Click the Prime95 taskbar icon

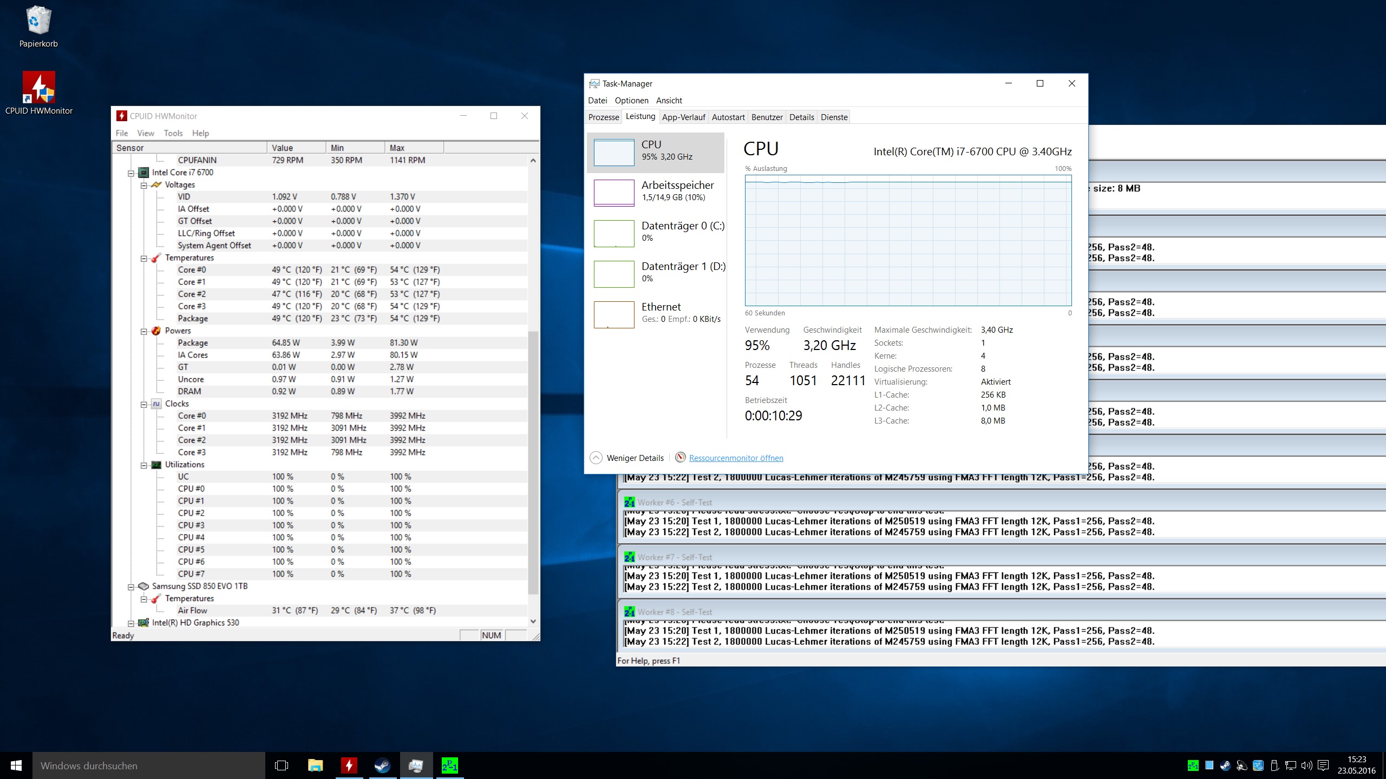(x=449, y=765)
